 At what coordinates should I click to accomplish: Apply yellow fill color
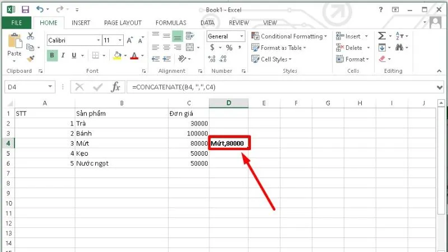coord(117,55)
